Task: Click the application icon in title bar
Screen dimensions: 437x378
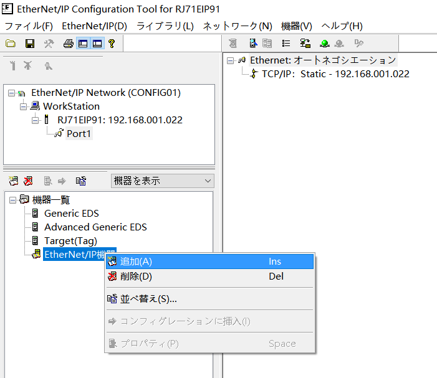Action: pyautogui.click(x=7, y=9)
